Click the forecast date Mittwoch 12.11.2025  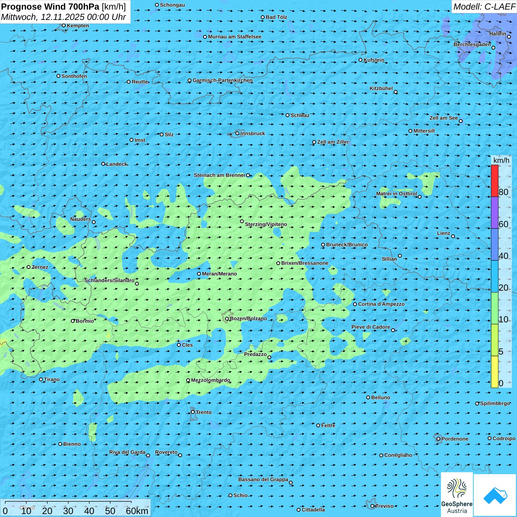coord(64,17)
